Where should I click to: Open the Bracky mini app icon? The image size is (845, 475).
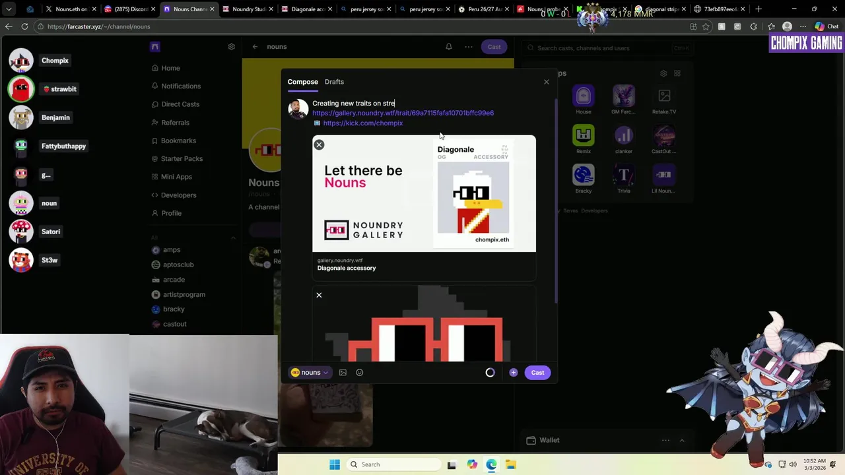pyautogui.click(x=584, y=175)
